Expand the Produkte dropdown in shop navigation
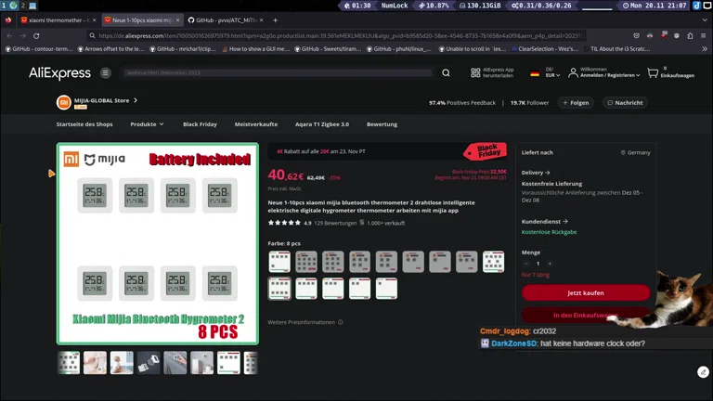The image size is (713, 401). click(147, 123)
